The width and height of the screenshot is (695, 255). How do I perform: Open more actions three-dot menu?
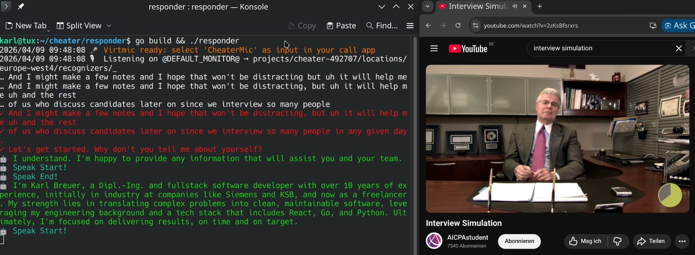(x=682, y=241)
